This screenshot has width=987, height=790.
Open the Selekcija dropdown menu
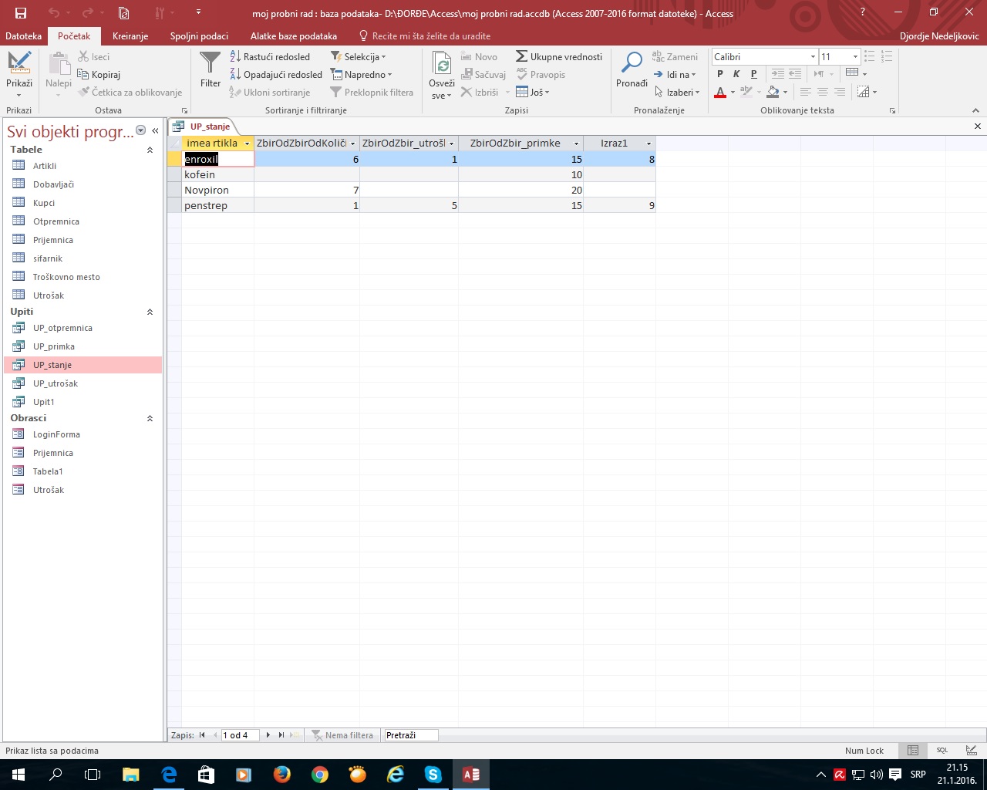[359, 57]
